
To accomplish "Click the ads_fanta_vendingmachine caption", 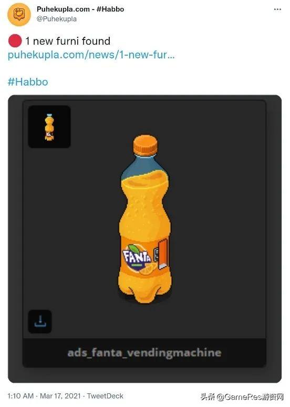I will 144,353.
